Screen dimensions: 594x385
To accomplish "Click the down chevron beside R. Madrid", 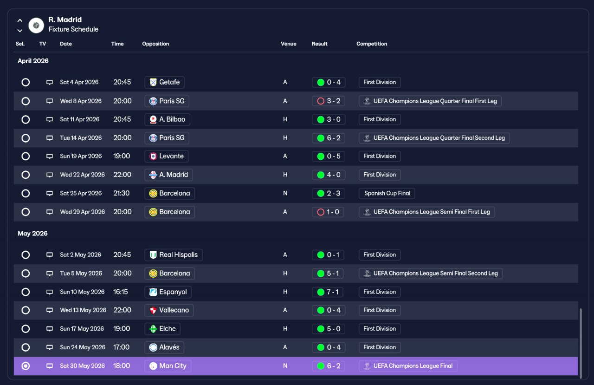I will (x=20, y=31).
